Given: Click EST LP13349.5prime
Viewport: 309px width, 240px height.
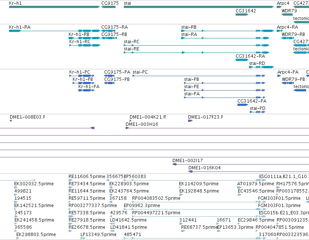Looking at the screenshot, I should coord(83,238).
